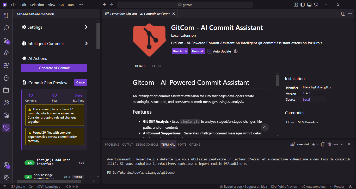Click the SCM Providers category tag
This screenshot has height=189, width=356.
[308, 122]
